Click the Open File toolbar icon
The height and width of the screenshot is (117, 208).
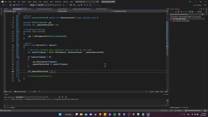(14, 5)
